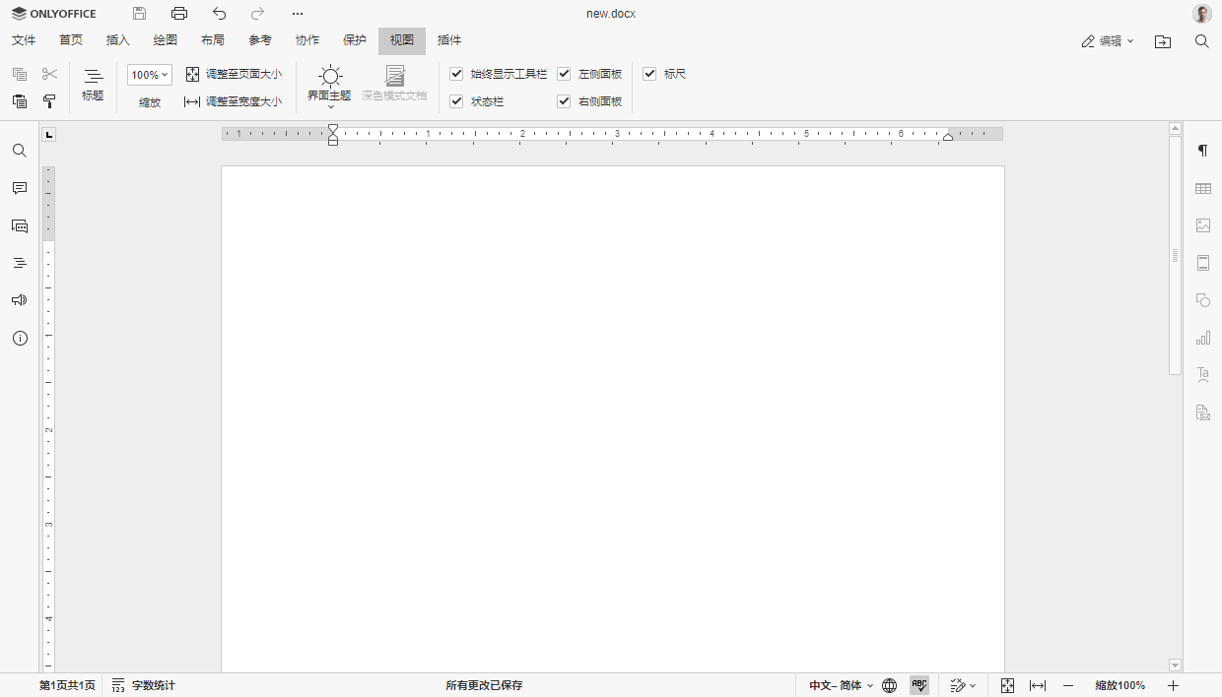Click the scrollbar down arrow
This screenshot has width=1222, height=697.
click(x=1175, y=665)
